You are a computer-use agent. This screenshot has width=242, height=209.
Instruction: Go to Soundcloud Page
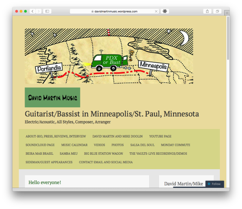click(40, 145)
